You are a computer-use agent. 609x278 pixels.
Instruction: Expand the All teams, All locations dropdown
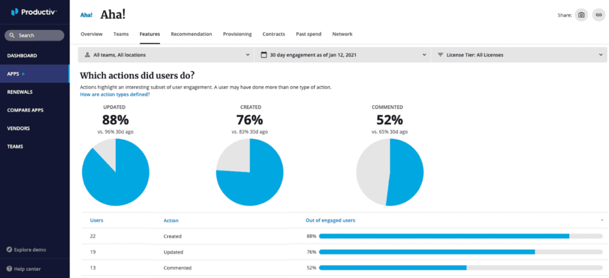coord(166,55)
